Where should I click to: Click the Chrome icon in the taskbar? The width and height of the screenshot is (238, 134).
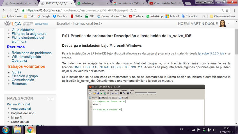click(30, 130)
